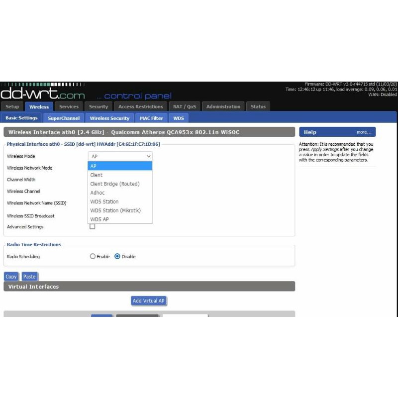Select WDS AP wireless mode

click(x=120, y=219)
